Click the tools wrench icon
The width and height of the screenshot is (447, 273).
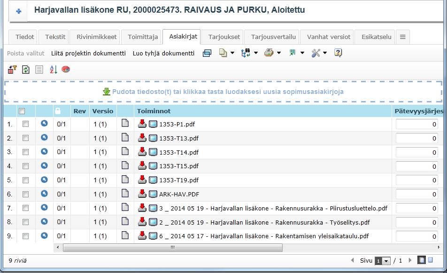point(316,53)
